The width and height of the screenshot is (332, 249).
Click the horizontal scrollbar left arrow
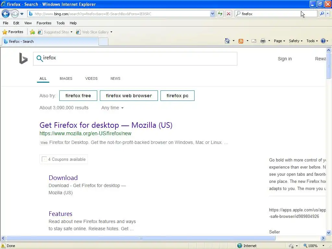tap(3, 238)
